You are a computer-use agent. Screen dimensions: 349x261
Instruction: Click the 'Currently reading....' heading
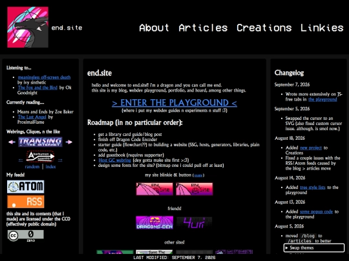click(25, 102)
